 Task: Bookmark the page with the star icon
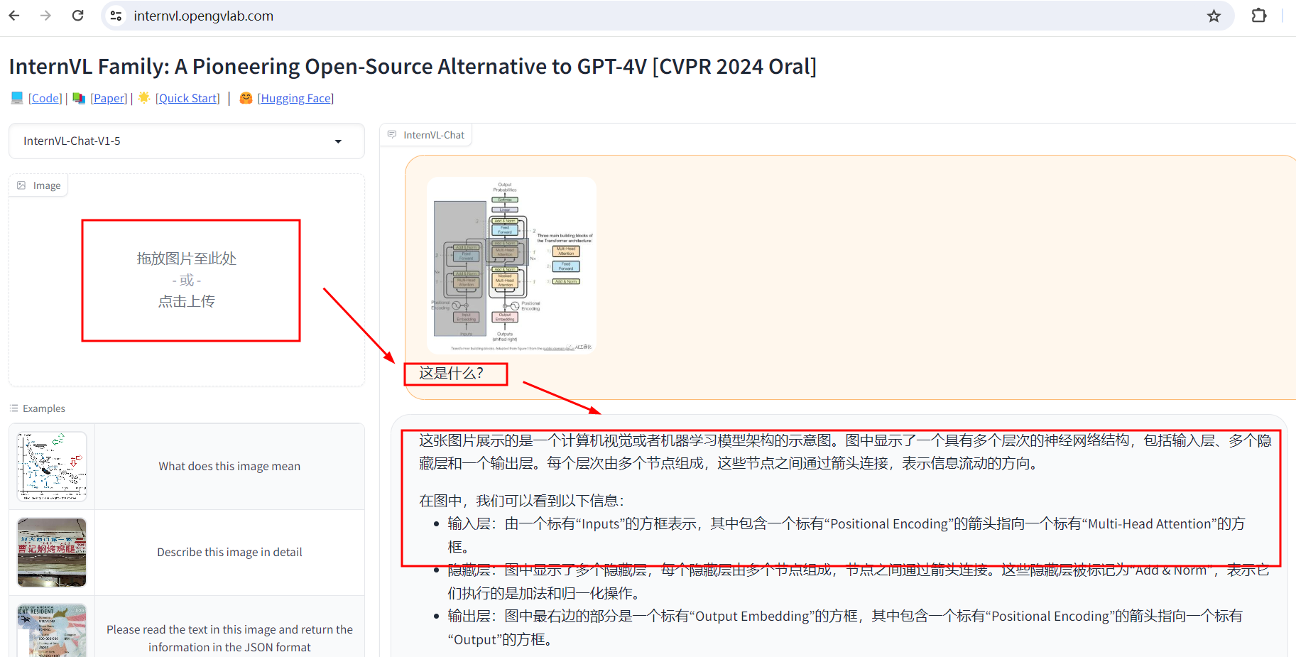pos(1214,15)
